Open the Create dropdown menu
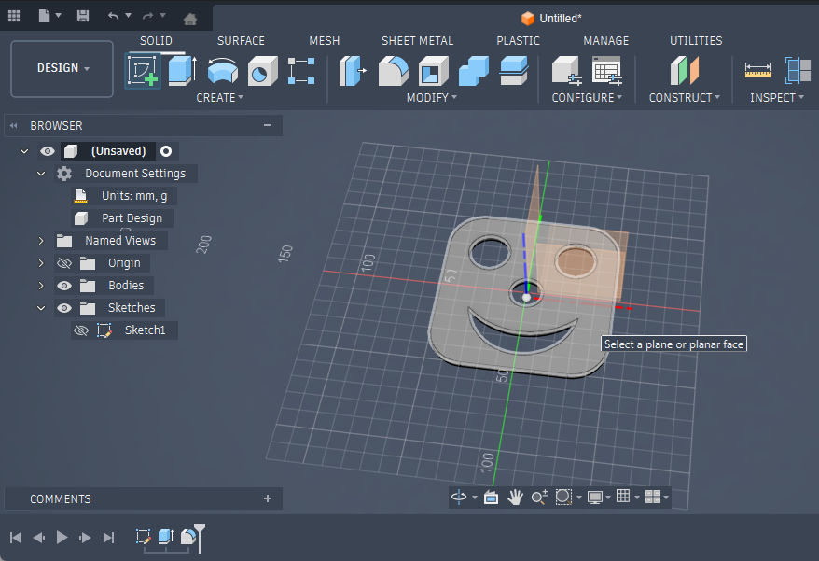Image resolution: width=819 pixels, height=561 pixels. (221, 97)
